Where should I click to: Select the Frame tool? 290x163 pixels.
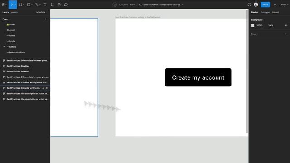click(x=20, y=5)
